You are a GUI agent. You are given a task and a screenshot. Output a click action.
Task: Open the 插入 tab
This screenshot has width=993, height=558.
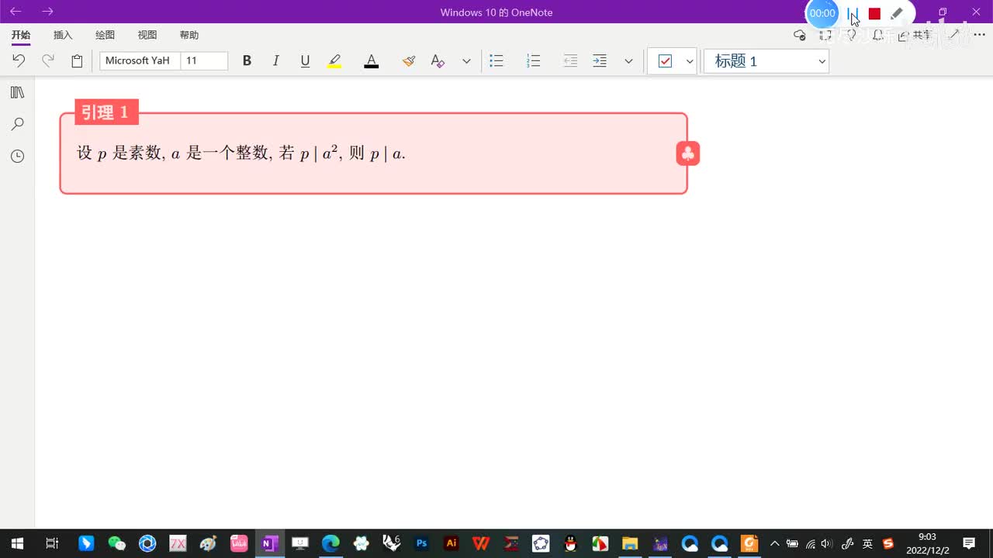pyautogui.click(x=63, y=35)
